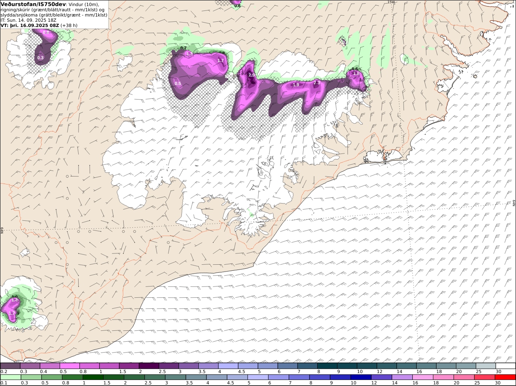Click the '30' label under the upper color scale
The height and width of the screenshot is (386, 516).
(498, 371)
